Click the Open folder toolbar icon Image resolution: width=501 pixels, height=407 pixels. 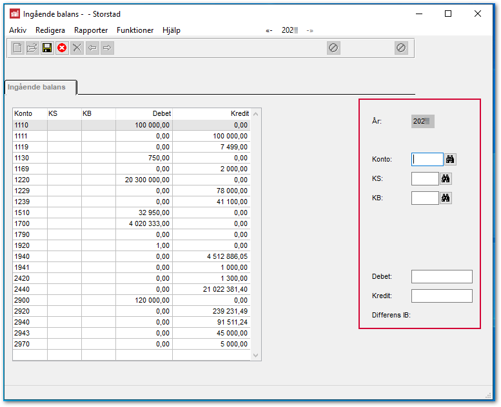coord(32,48)
